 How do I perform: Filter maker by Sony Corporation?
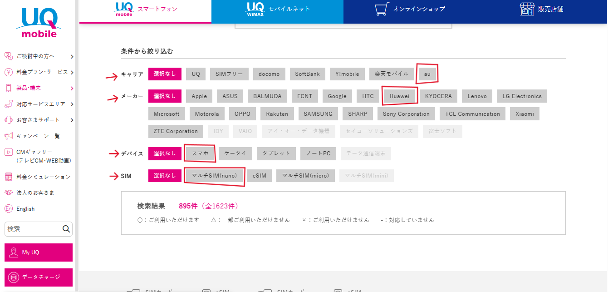[x=406, y=114]
